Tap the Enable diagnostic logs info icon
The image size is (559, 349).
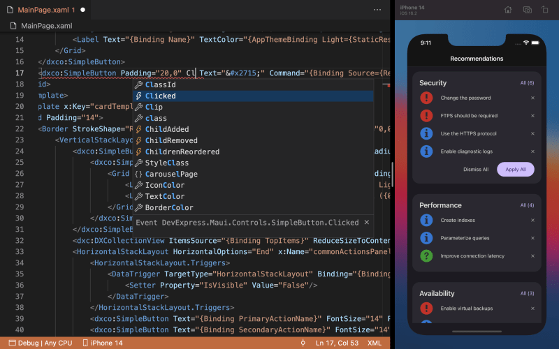[426, 151]
